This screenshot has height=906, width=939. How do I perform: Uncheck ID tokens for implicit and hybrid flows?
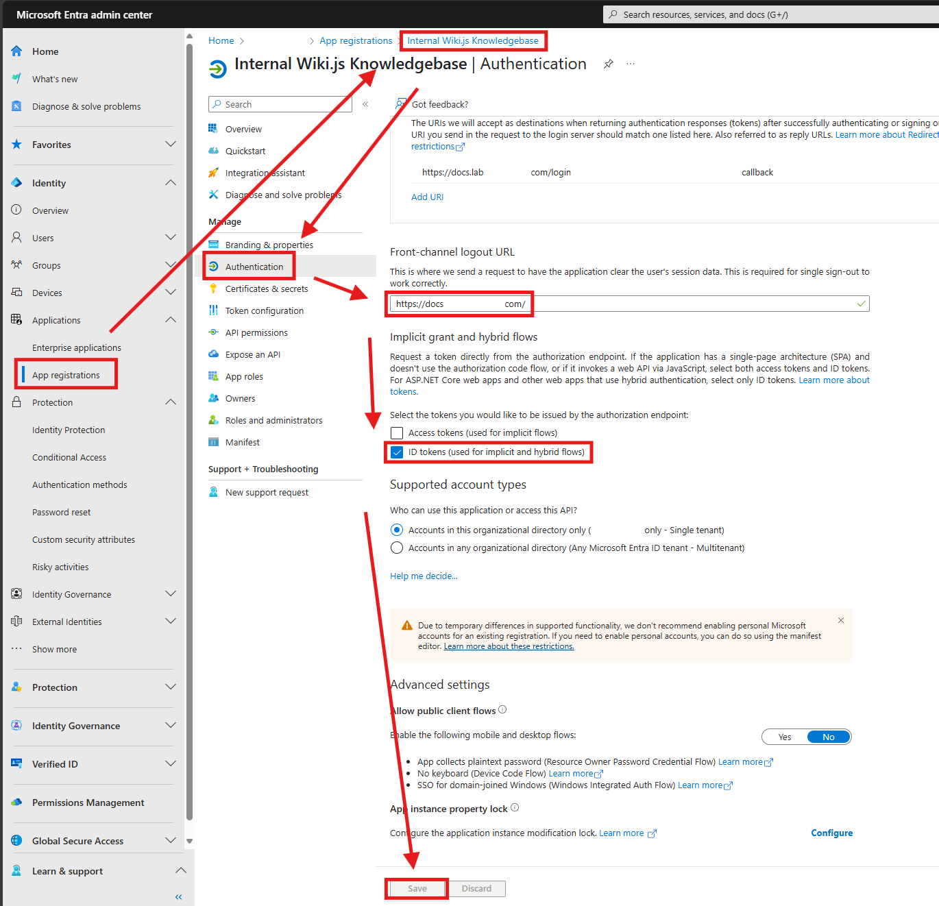coord(397,452)
